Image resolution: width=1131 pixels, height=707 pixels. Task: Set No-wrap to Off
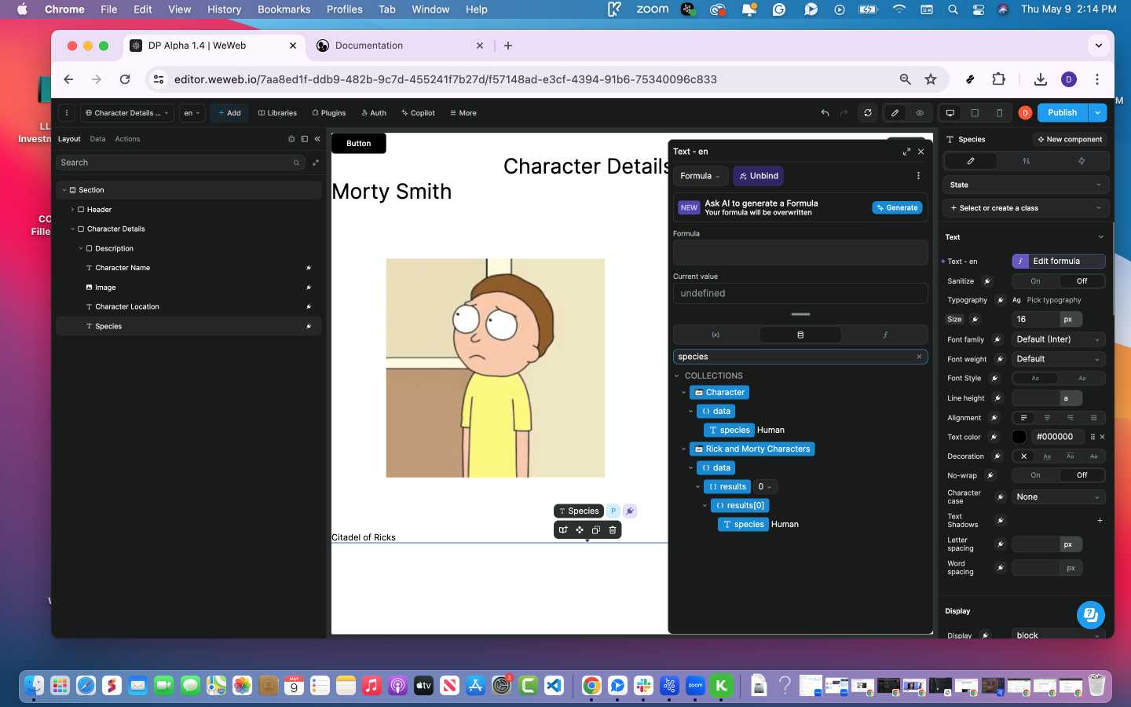click(x=1082, y=475)
